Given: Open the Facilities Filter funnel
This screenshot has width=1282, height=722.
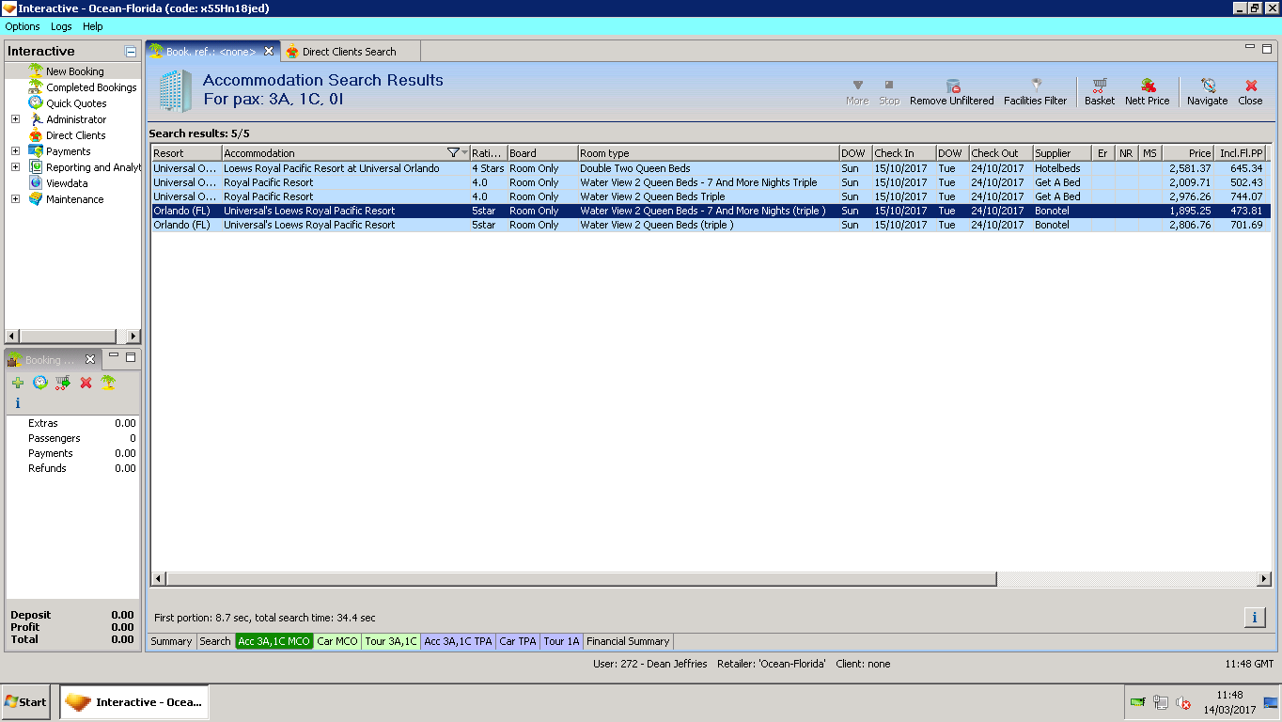Looking at the screenshot, I should click(x=1035, y=91).
